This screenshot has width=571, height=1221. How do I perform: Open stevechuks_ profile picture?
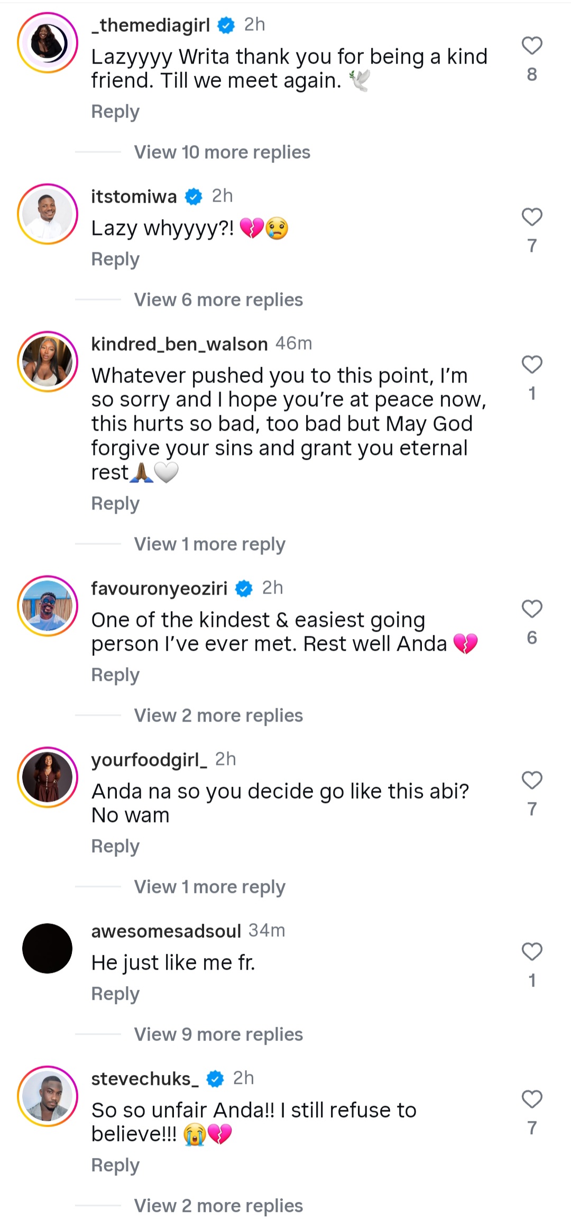click(48, 1096)
